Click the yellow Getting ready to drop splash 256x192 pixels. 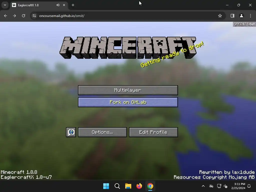(x=172, y=54)
